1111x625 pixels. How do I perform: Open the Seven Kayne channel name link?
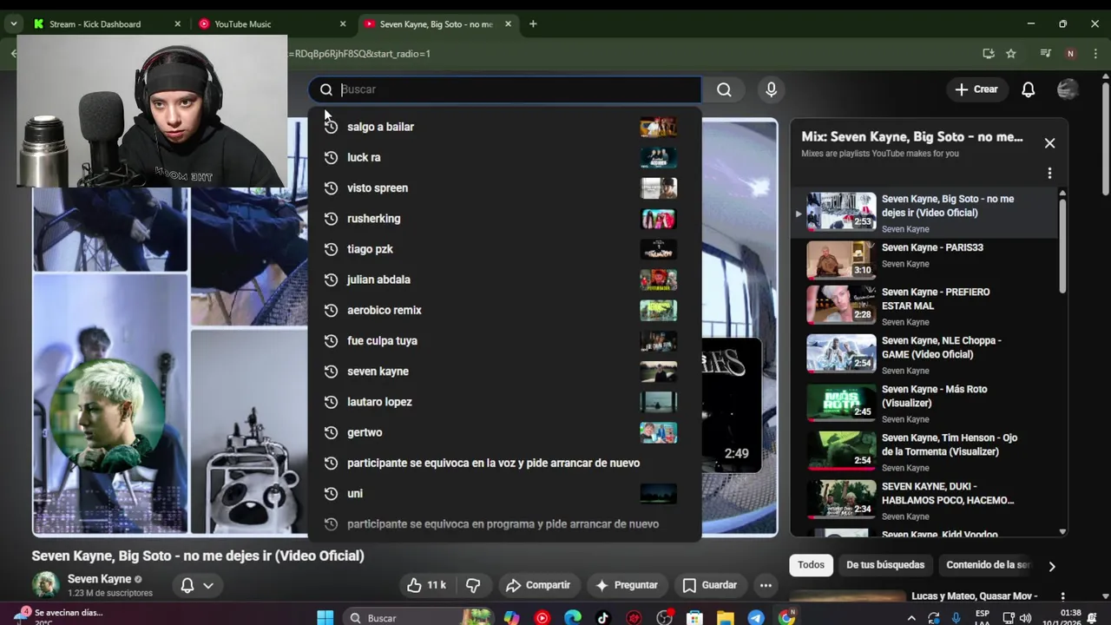point(99,579)
